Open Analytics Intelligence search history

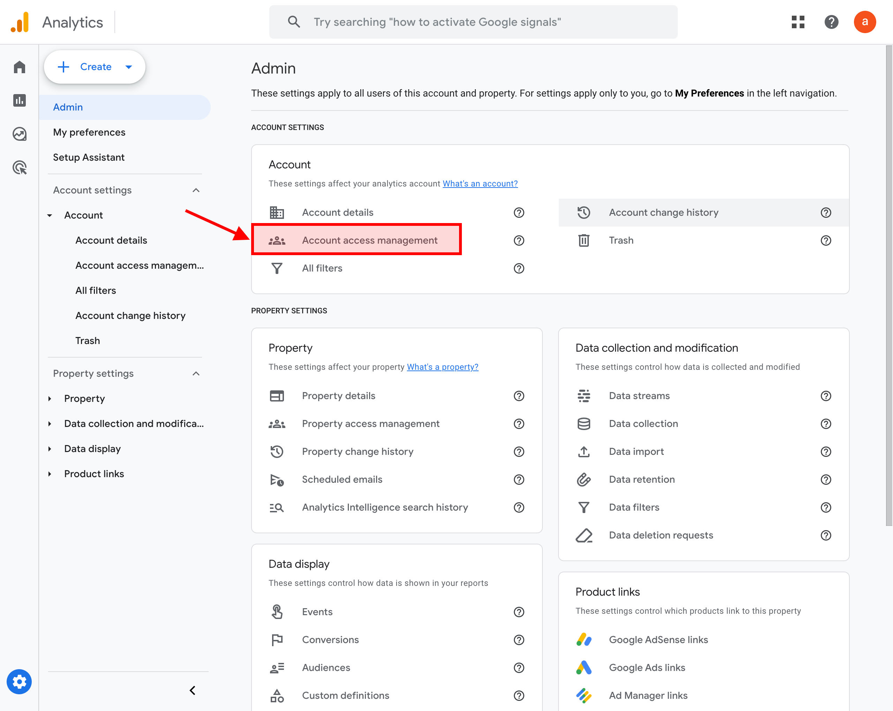tap(385, 507)
